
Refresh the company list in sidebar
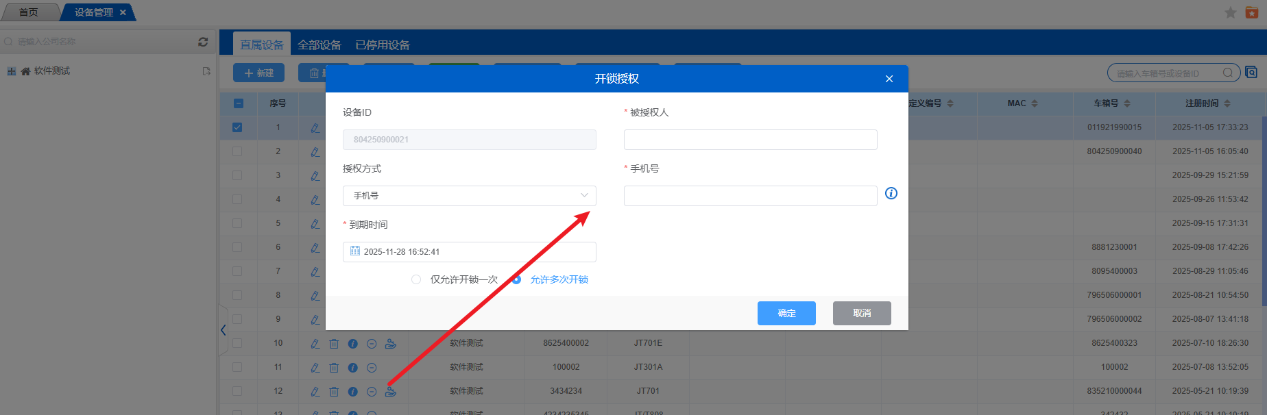pyautogui.click(x=203, y=42)
